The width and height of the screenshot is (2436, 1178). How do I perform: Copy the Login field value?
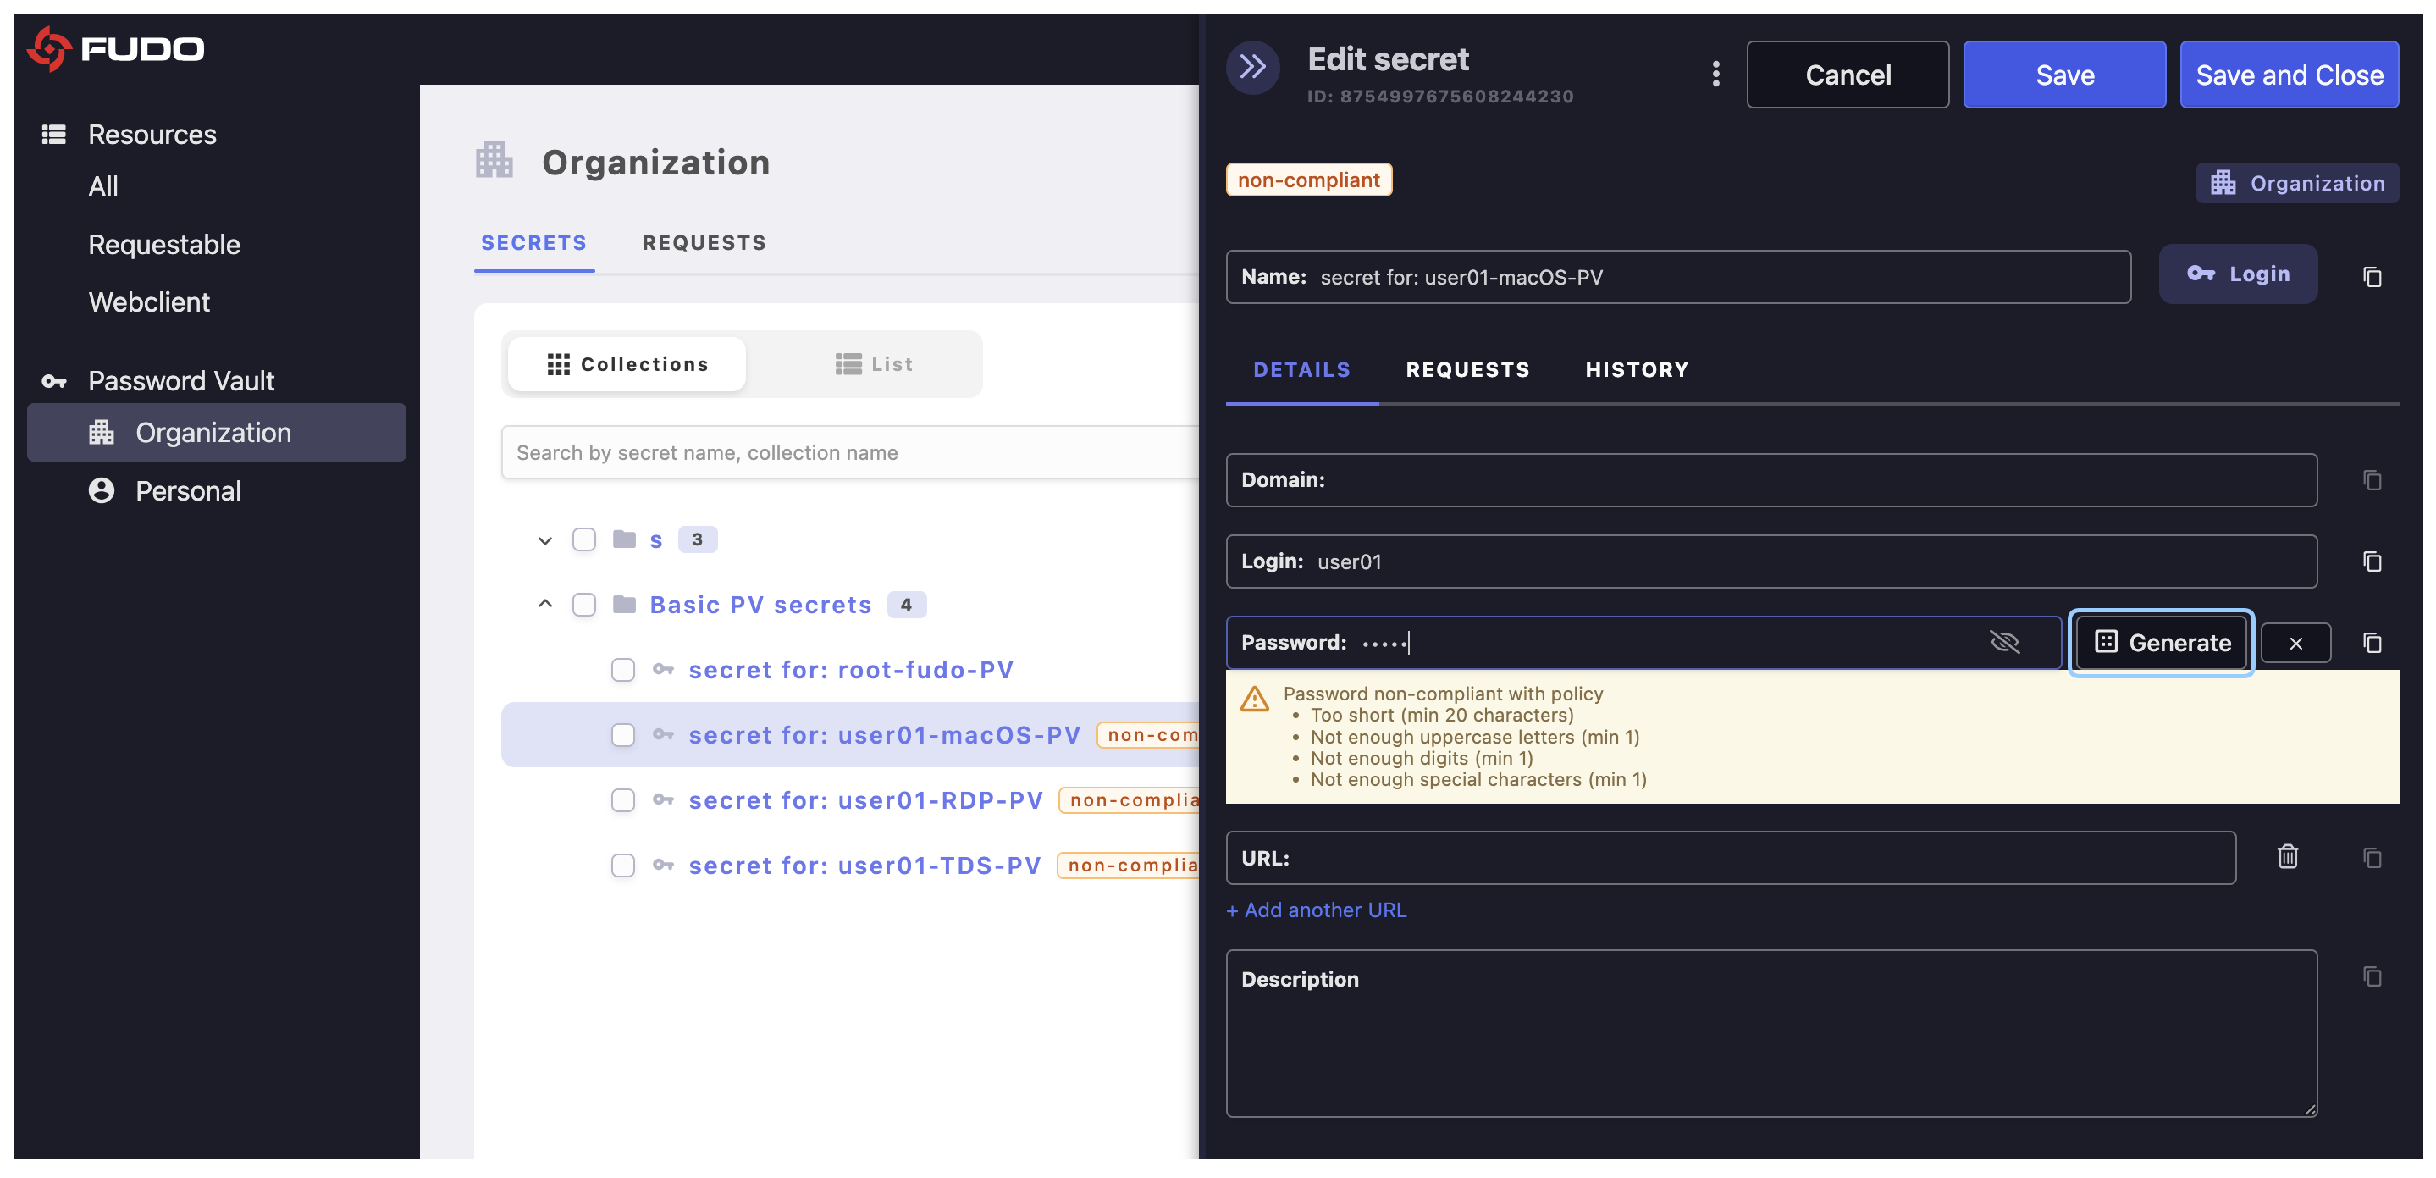click(x=2371, y=561)
